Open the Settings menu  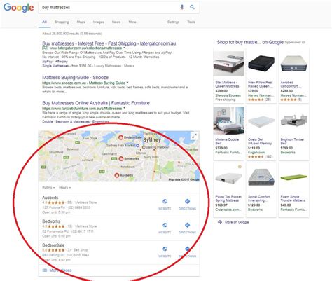[173, 22]
